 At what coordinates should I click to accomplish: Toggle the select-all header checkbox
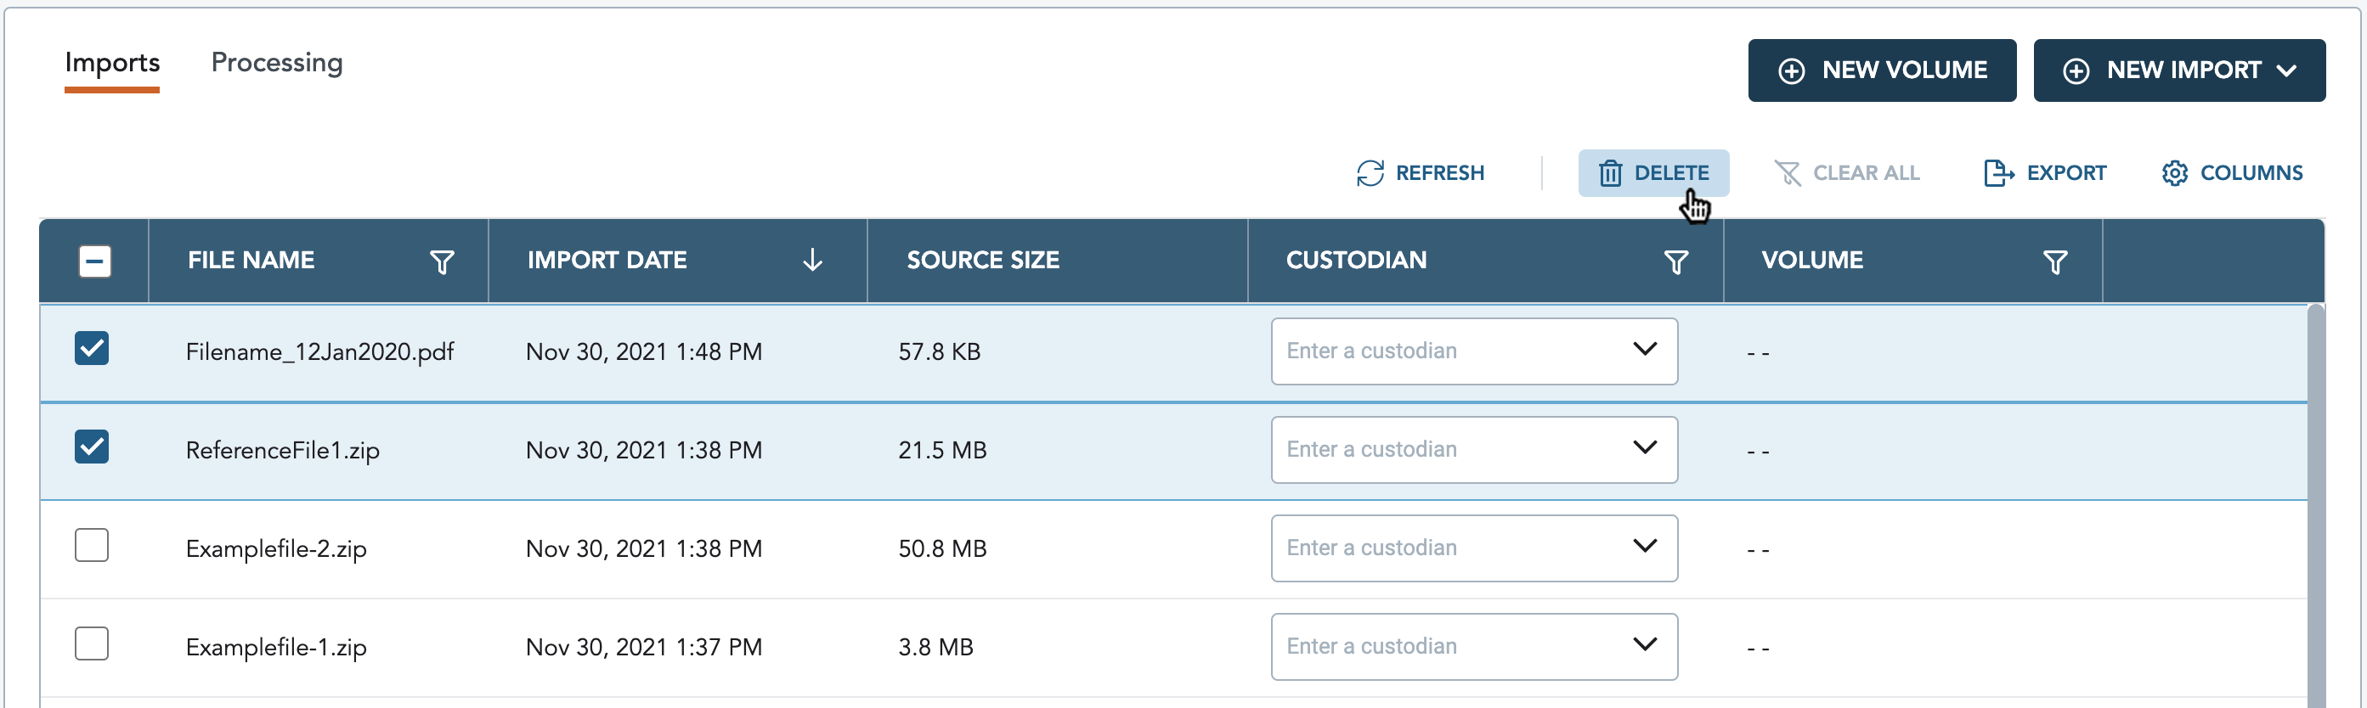click(x=94, y=261)
